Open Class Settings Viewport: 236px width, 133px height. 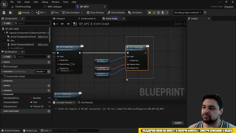click(95, 13)
